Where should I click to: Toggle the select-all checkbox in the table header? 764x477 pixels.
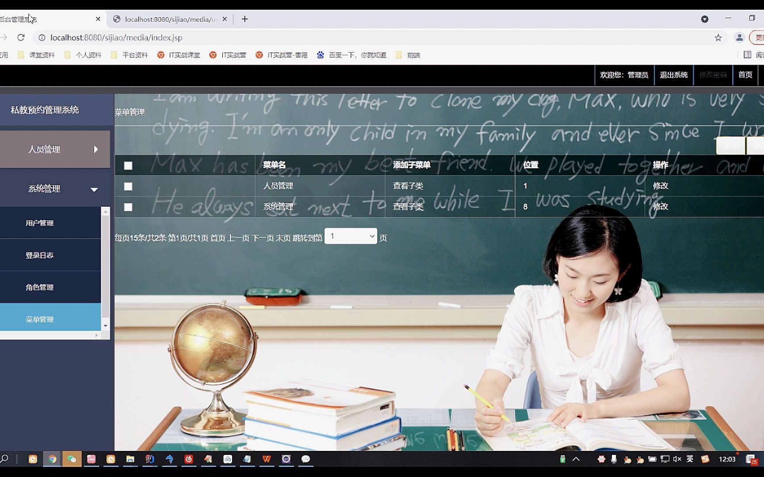pos(128,166)
